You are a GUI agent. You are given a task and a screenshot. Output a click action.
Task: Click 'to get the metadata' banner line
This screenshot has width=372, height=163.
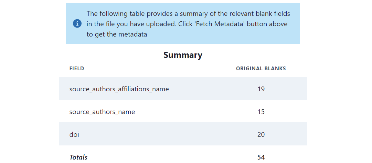coord(117,34)
